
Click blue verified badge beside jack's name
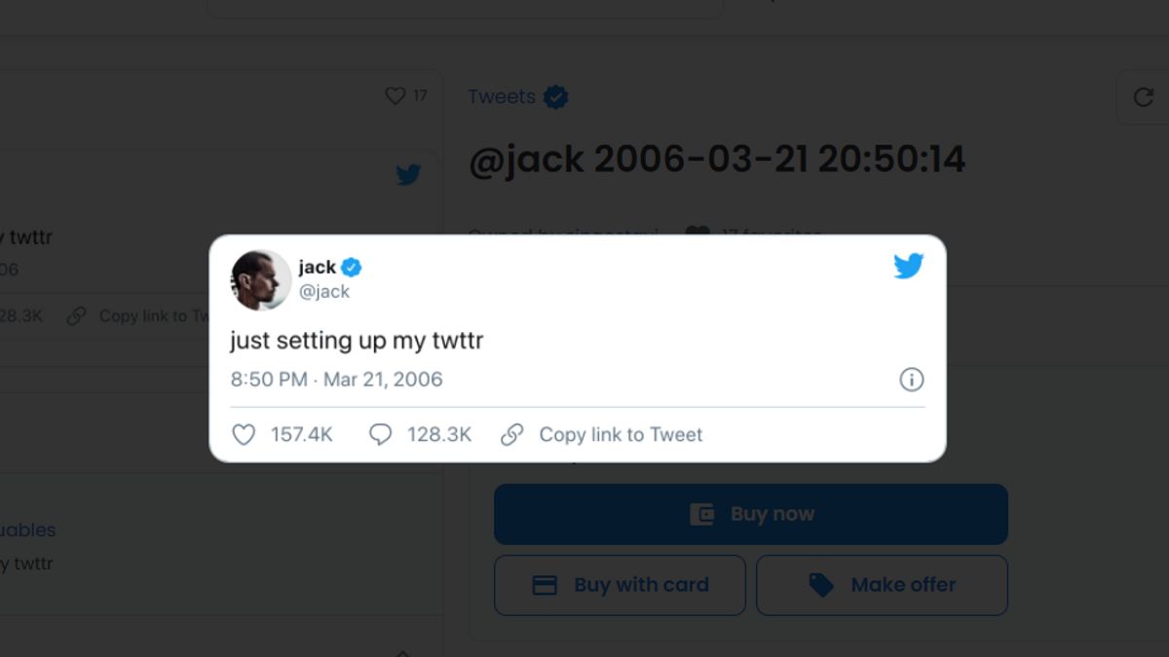point(352,268)
